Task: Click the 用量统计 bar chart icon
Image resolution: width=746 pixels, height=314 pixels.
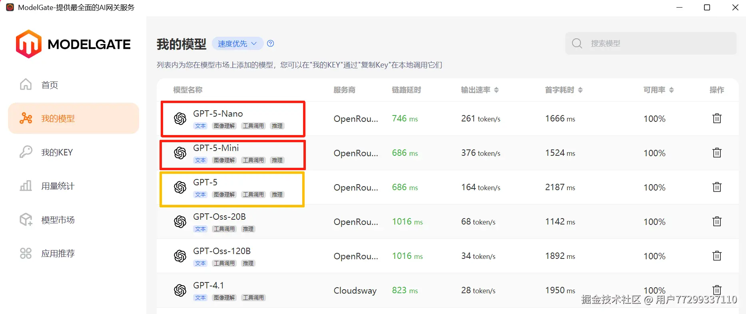Action: pos(26,185)
